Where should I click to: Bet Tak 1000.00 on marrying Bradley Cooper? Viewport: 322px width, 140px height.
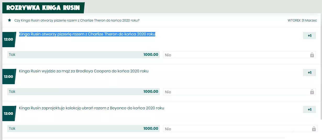tap(84, 91)
